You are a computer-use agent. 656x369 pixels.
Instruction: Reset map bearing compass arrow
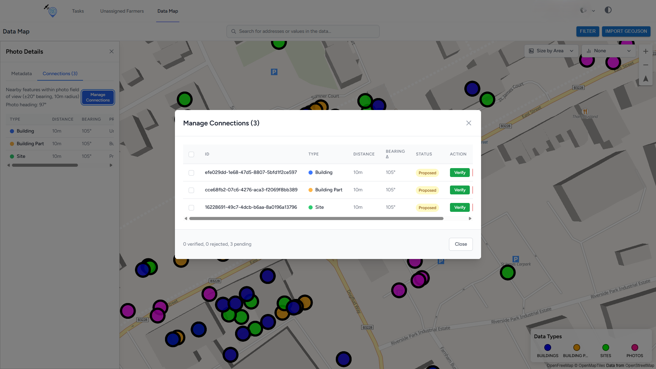[x=645, y=79]
